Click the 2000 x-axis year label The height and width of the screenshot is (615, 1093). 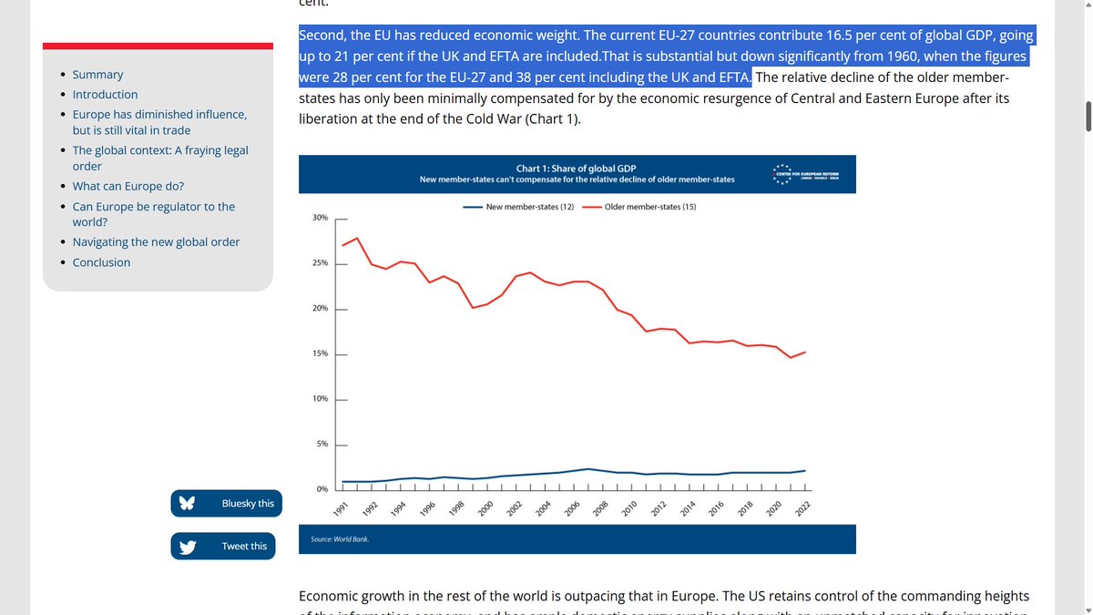pyautogui.click(x=484, y=508)
